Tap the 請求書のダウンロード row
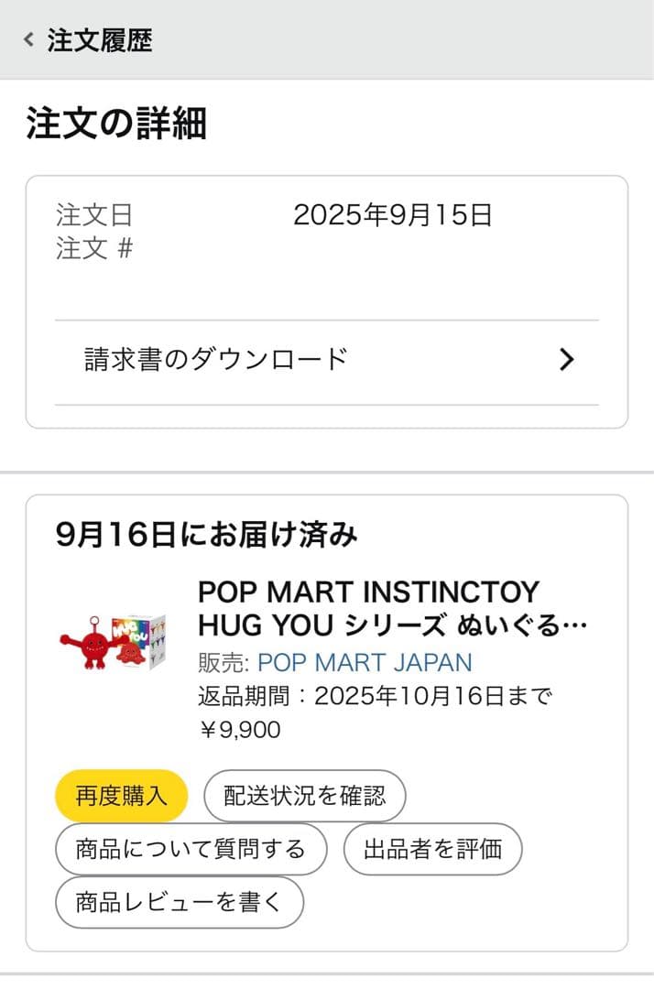 pyautogui.click(x=214, y=359)
